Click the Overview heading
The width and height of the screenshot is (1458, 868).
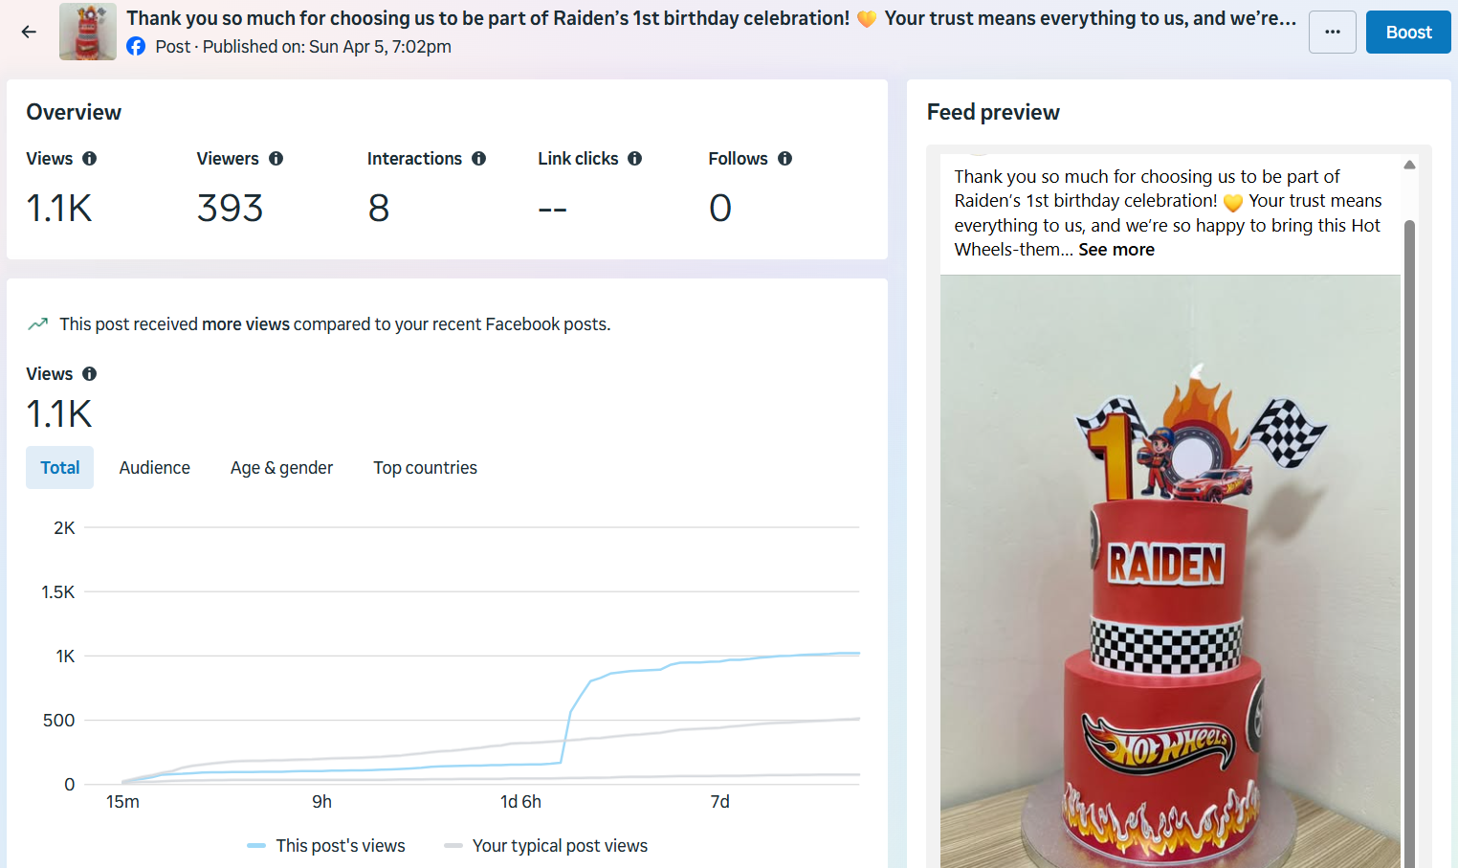pos(74,113)
